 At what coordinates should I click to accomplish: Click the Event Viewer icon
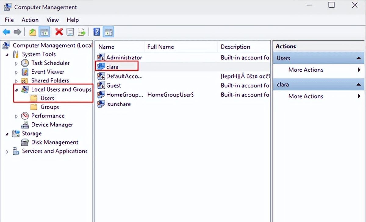coord(25,72)
